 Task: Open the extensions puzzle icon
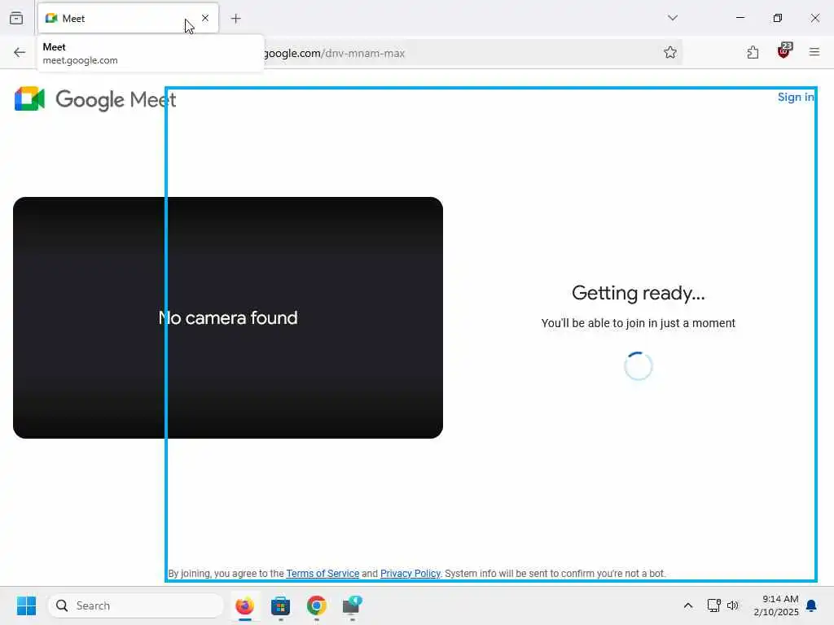click(753, 52)
